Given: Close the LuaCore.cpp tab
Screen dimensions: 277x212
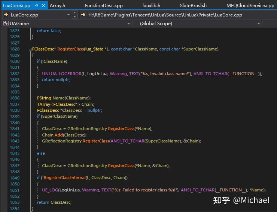Looking at the screenshot, I should point(43,6).
